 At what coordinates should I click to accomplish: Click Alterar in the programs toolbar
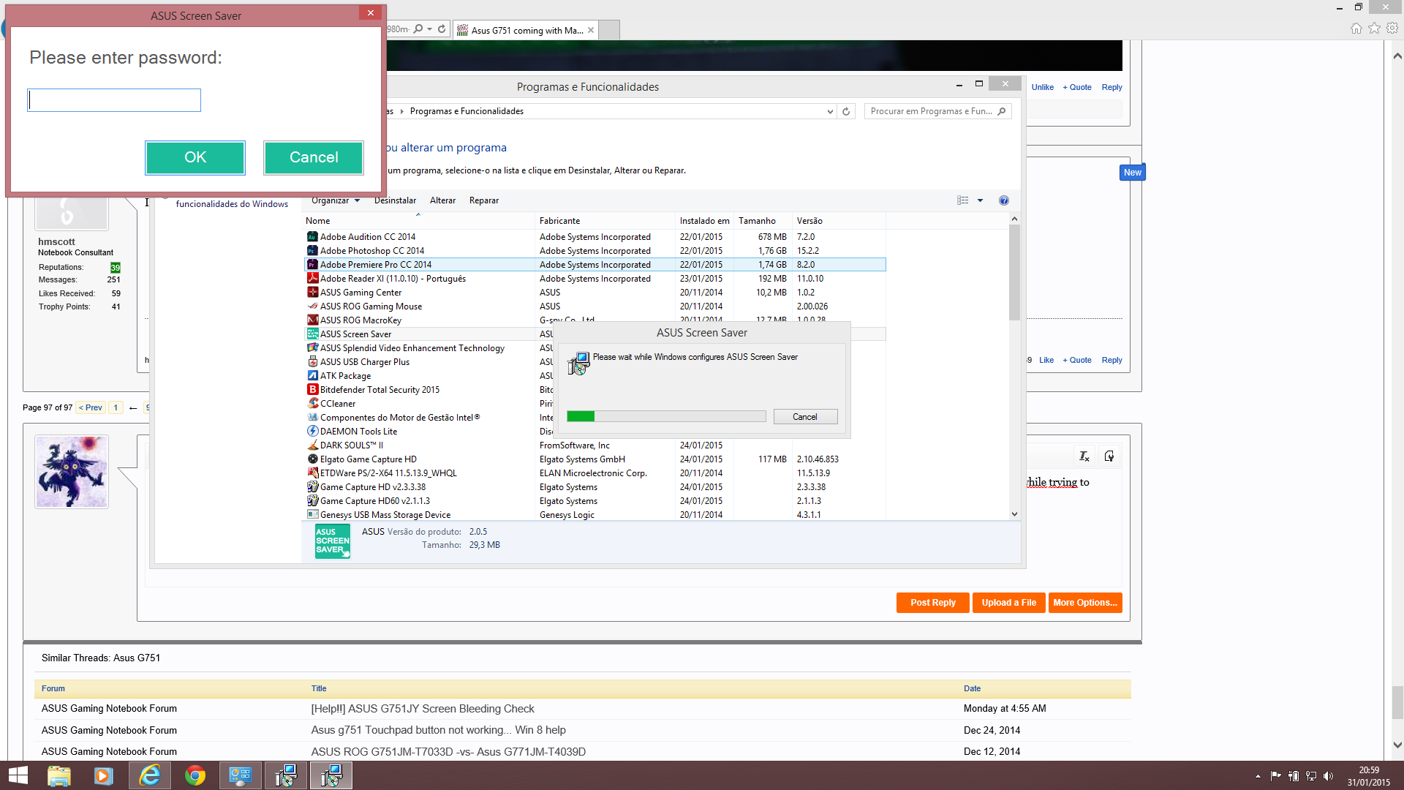(442, 200)
